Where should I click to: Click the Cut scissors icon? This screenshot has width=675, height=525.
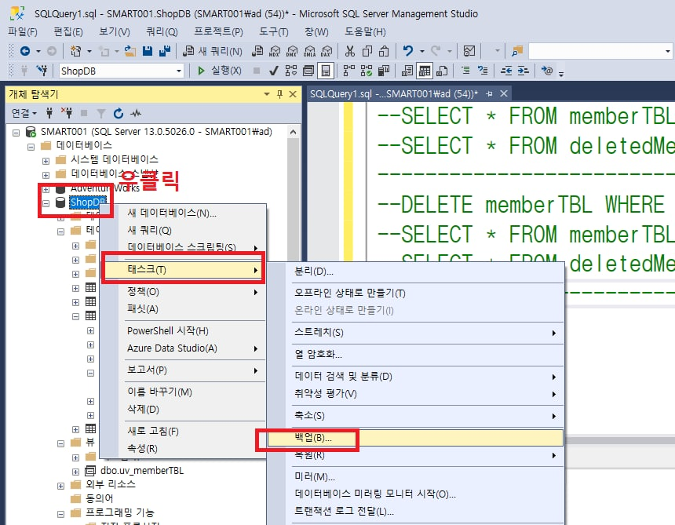tap(350, 51)
